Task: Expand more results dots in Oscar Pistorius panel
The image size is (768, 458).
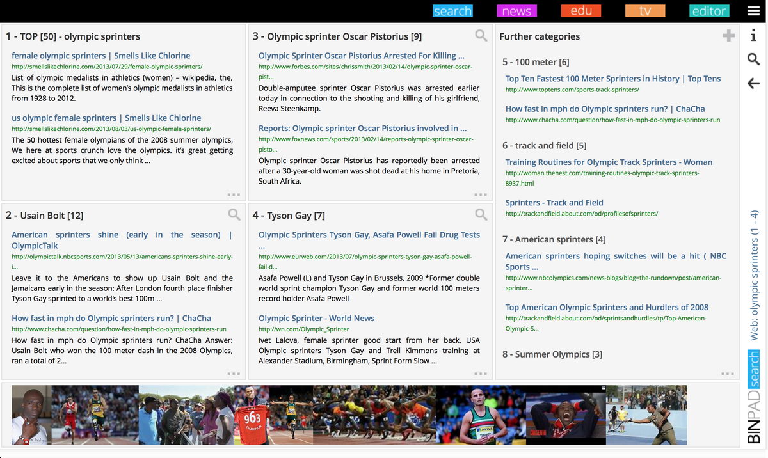Action: click(481, 194)
